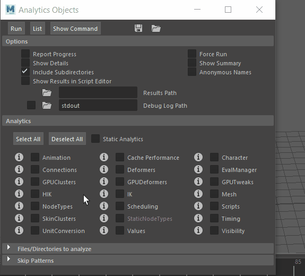Click info icon next to EvalManager
The height and width of the screenshot is (276, 305).
pyautogui.click(x=198, y=169)
